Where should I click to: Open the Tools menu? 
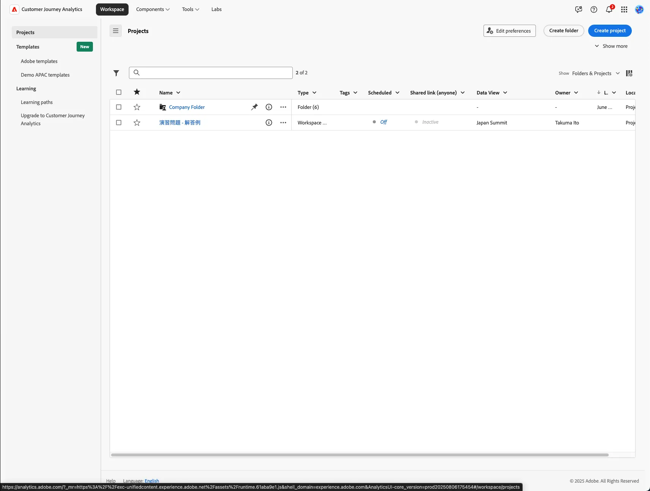(x=190, y=9)
